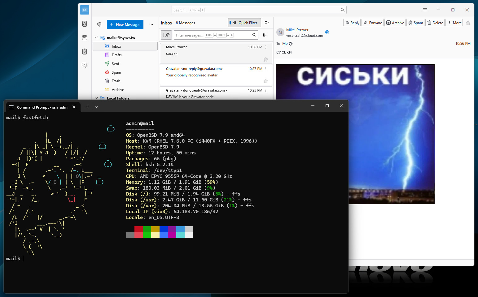Open the Drafts folder

coord(125,55)
